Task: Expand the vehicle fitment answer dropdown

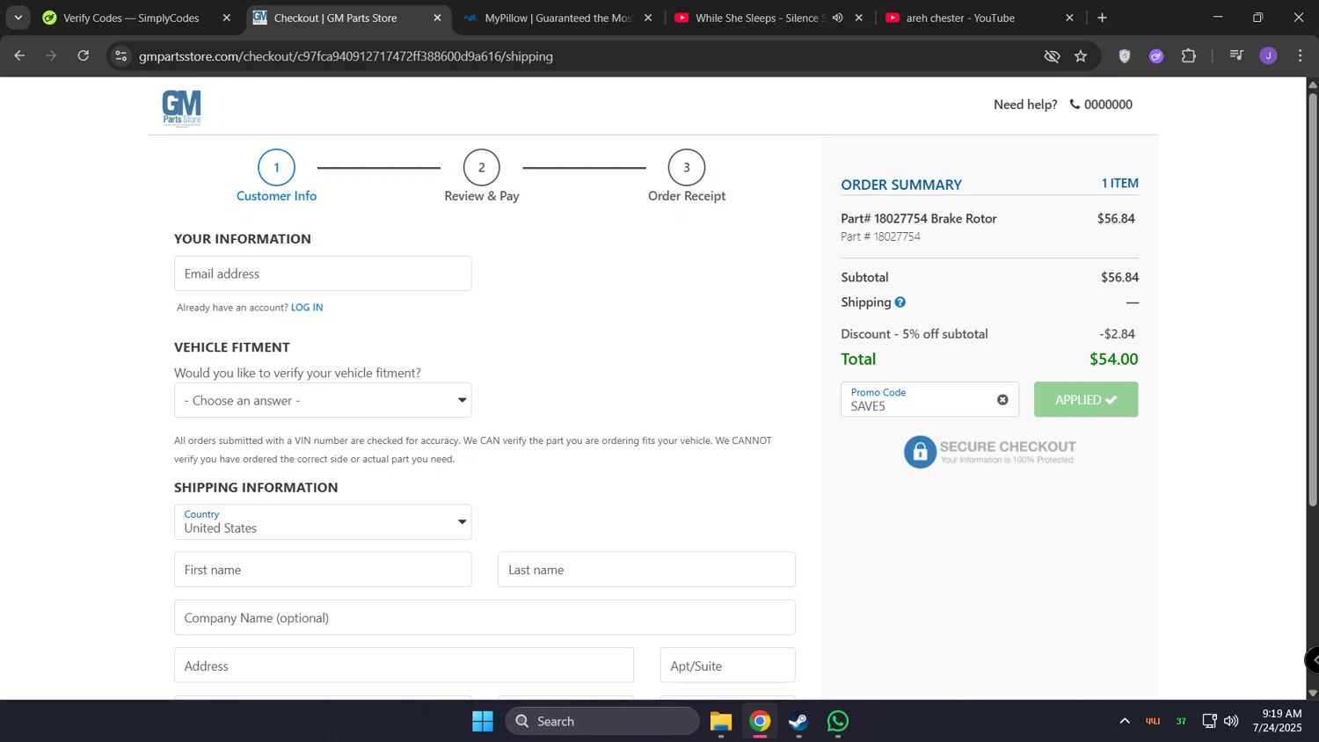Action: [323, 400]
